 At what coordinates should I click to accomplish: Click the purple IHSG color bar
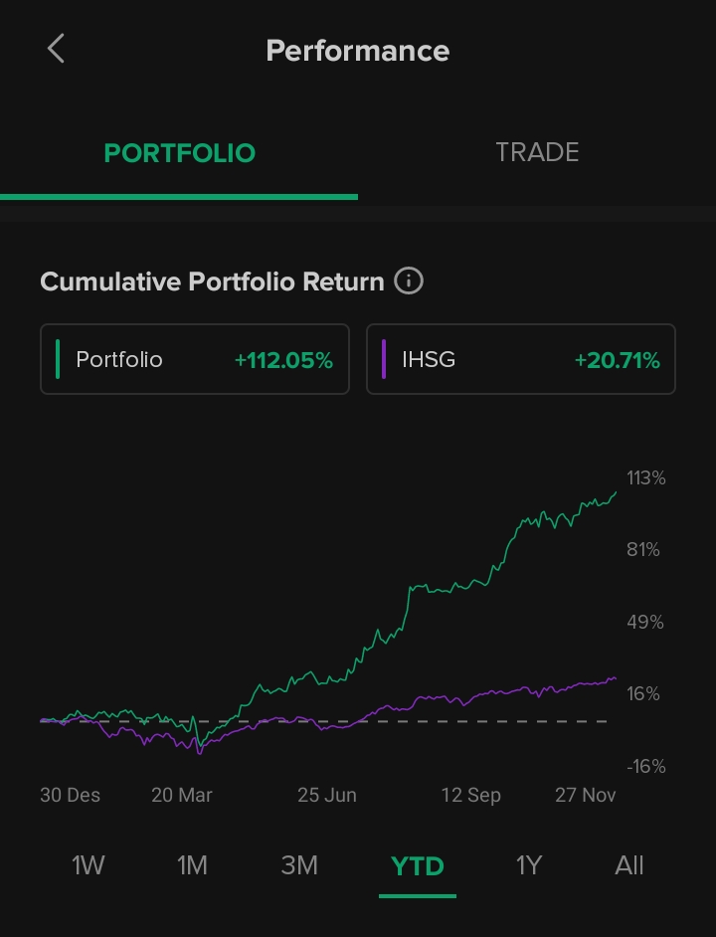[384, 359]
